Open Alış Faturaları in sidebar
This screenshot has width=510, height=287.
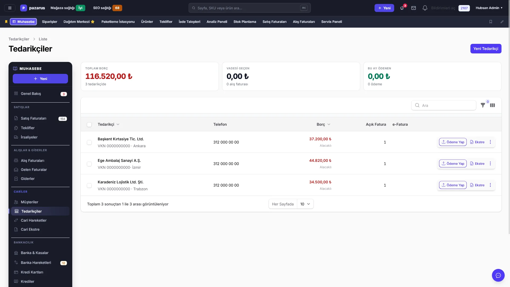click(x=40, y=161)
